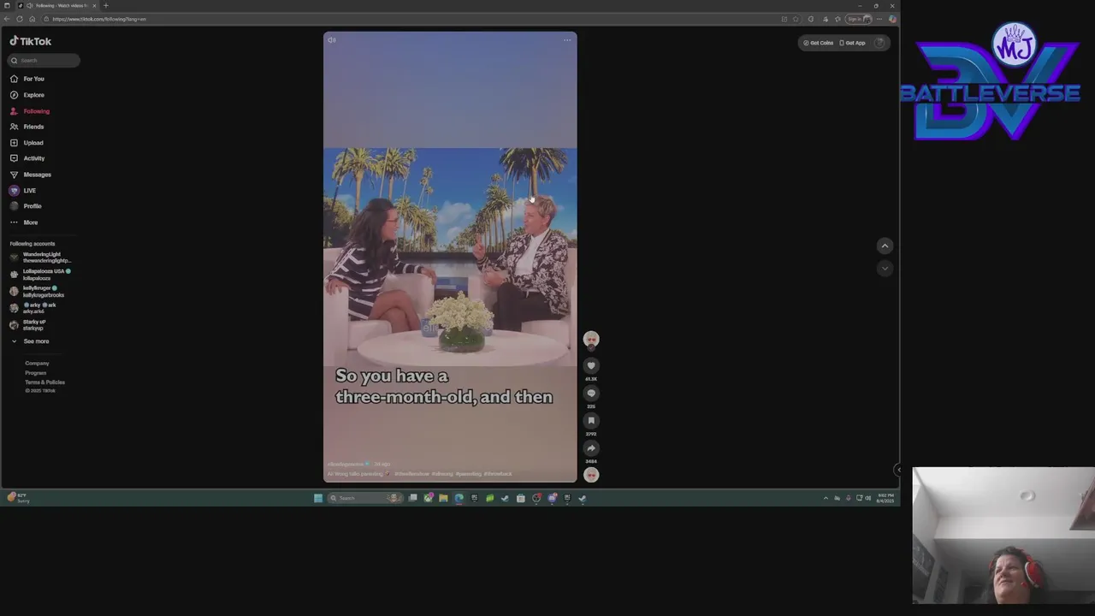Open WanderingLight followed account
This screenshot has width=1095, height=616.
coord(41,258)
